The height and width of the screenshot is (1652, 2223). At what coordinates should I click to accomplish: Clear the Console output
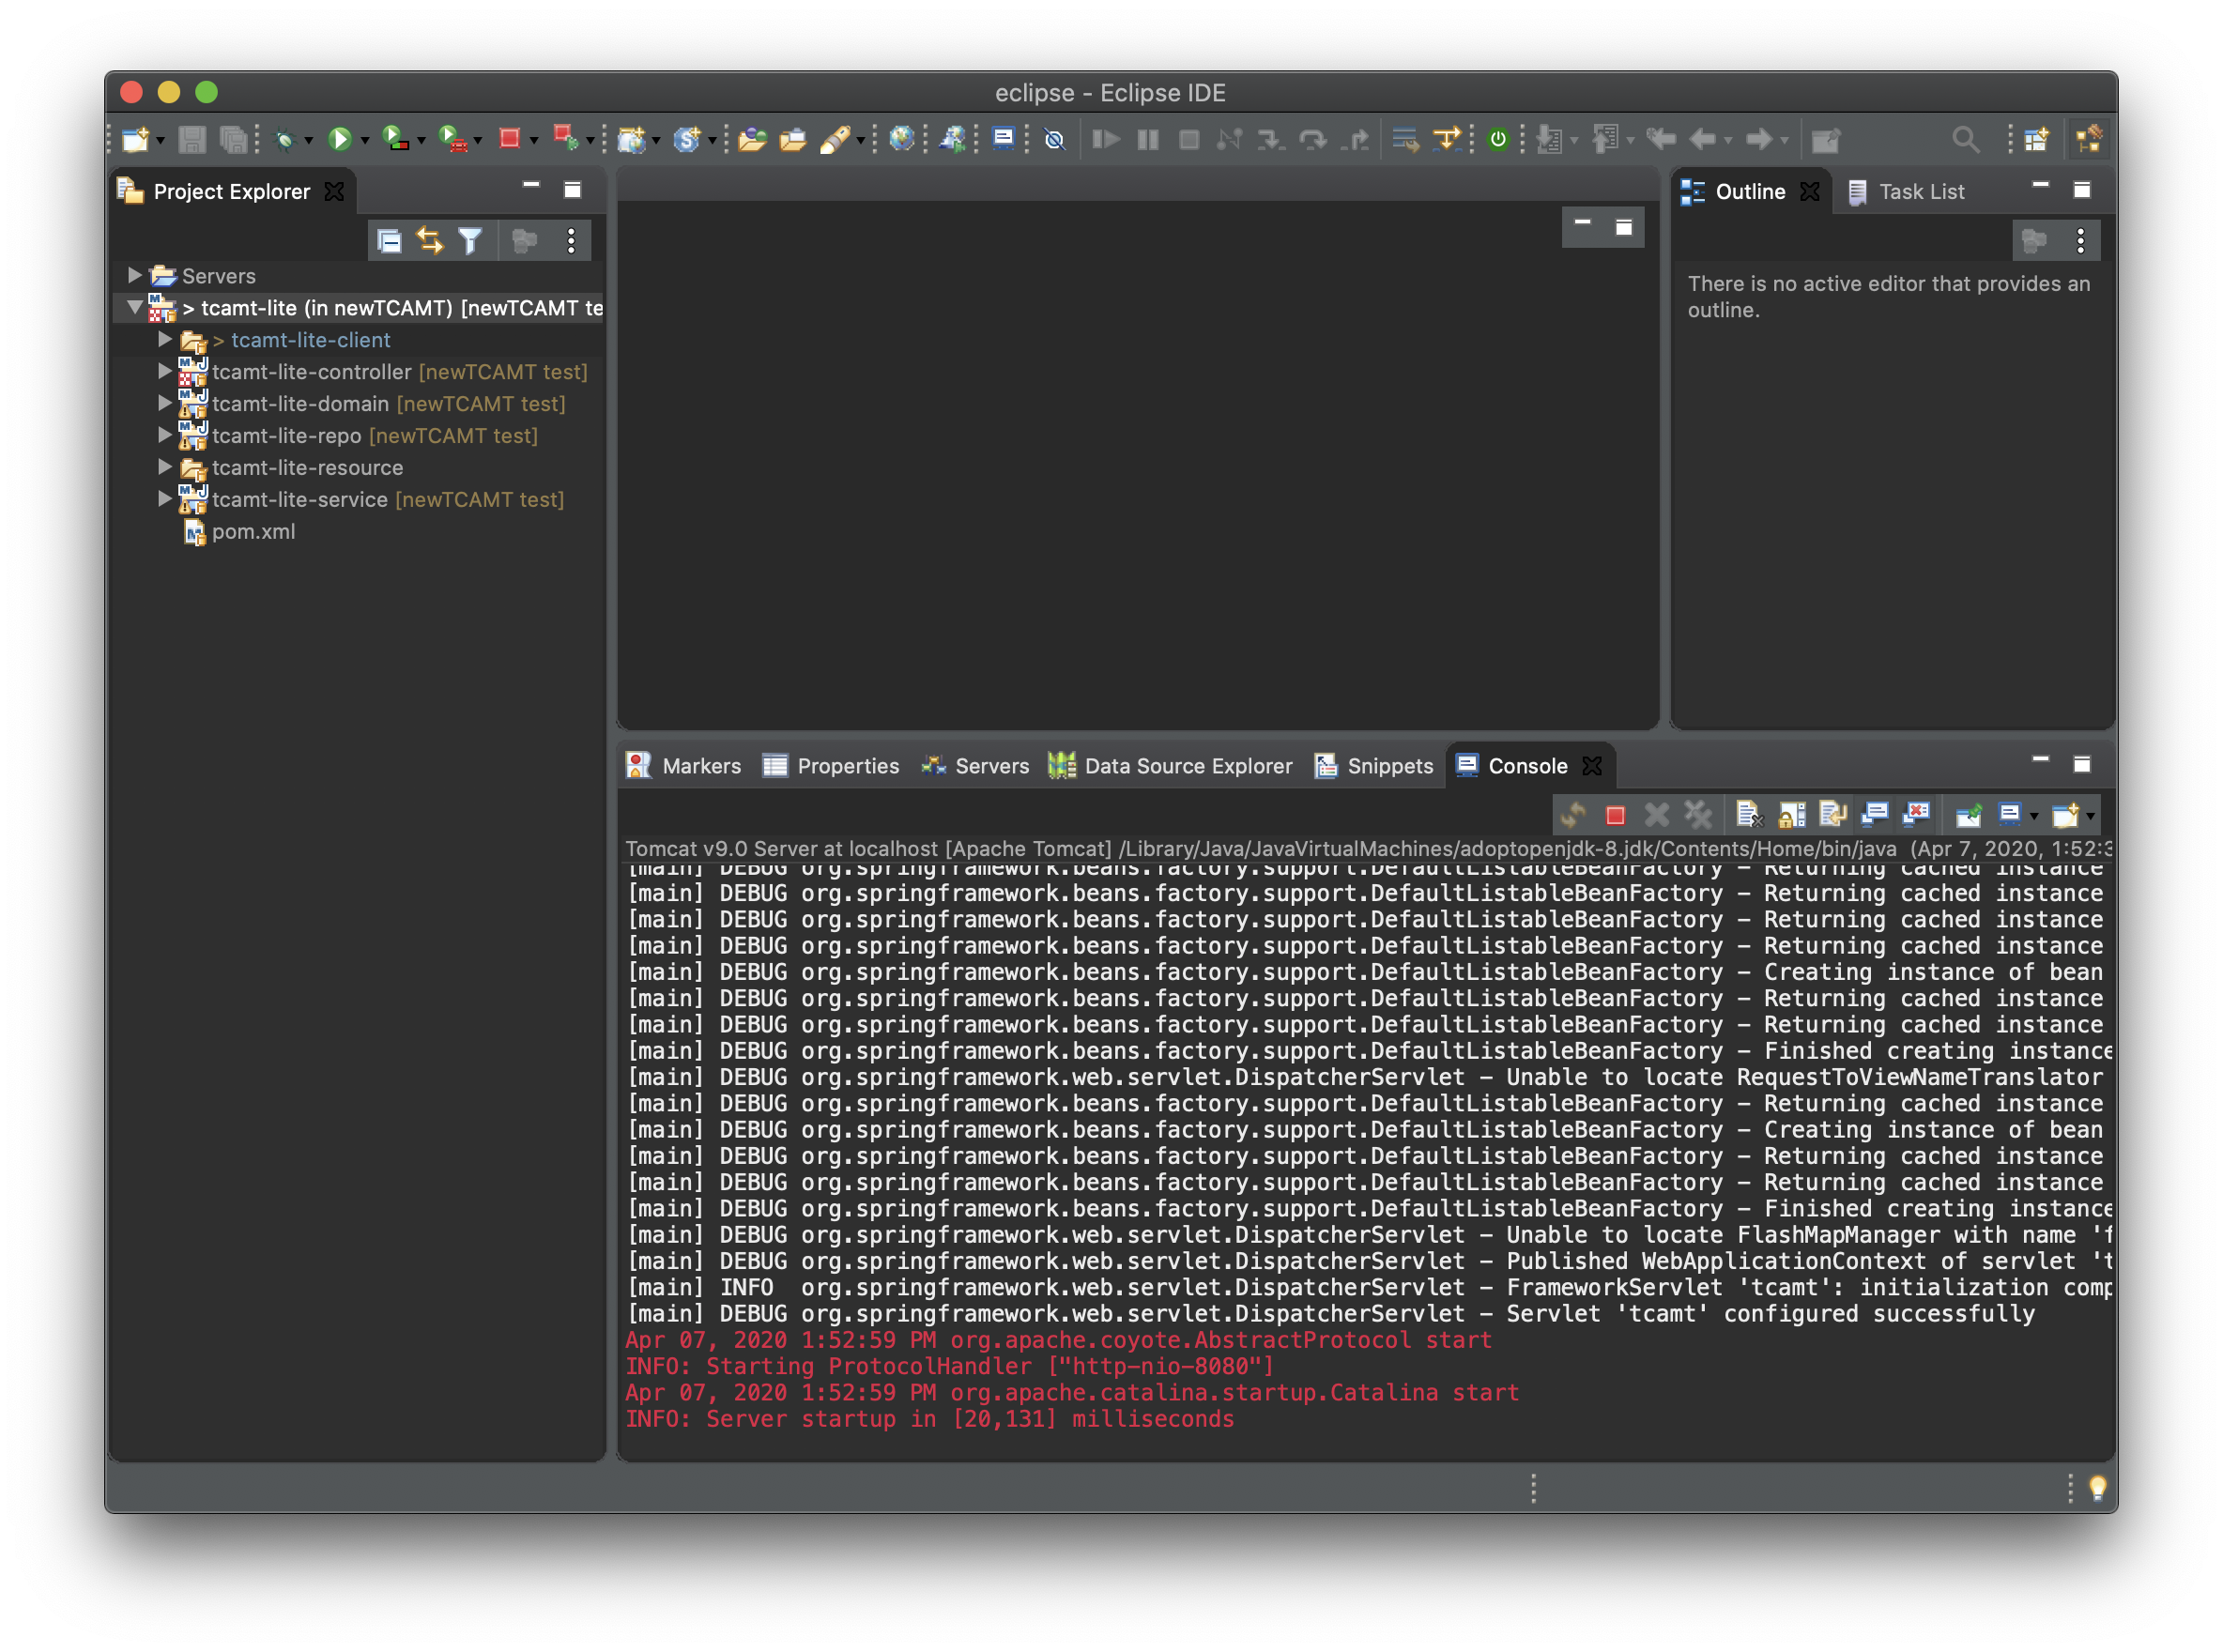[1748, 815]
